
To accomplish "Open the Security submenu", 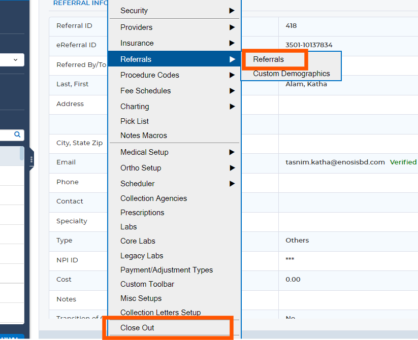I will pos(174,11).
